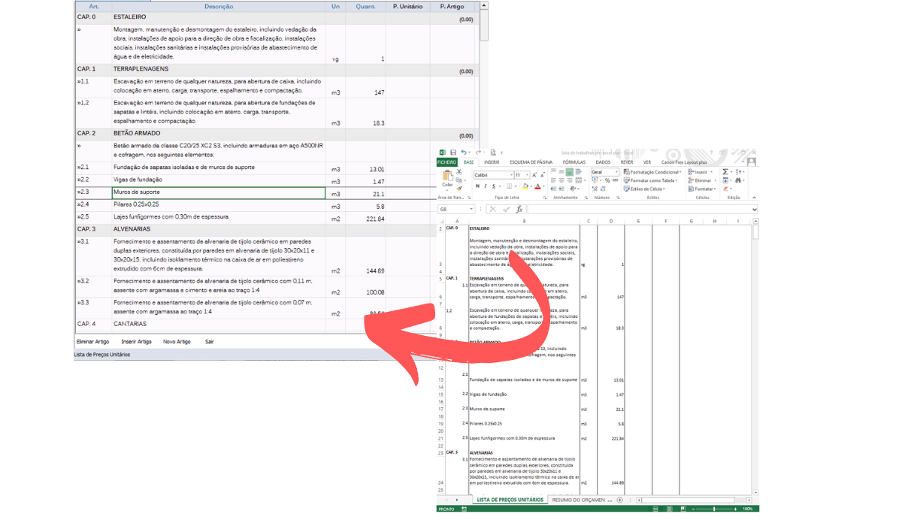Select the Muros de suporte description cell
Viewport: 902px width, 526px height.
coord(219,192)
